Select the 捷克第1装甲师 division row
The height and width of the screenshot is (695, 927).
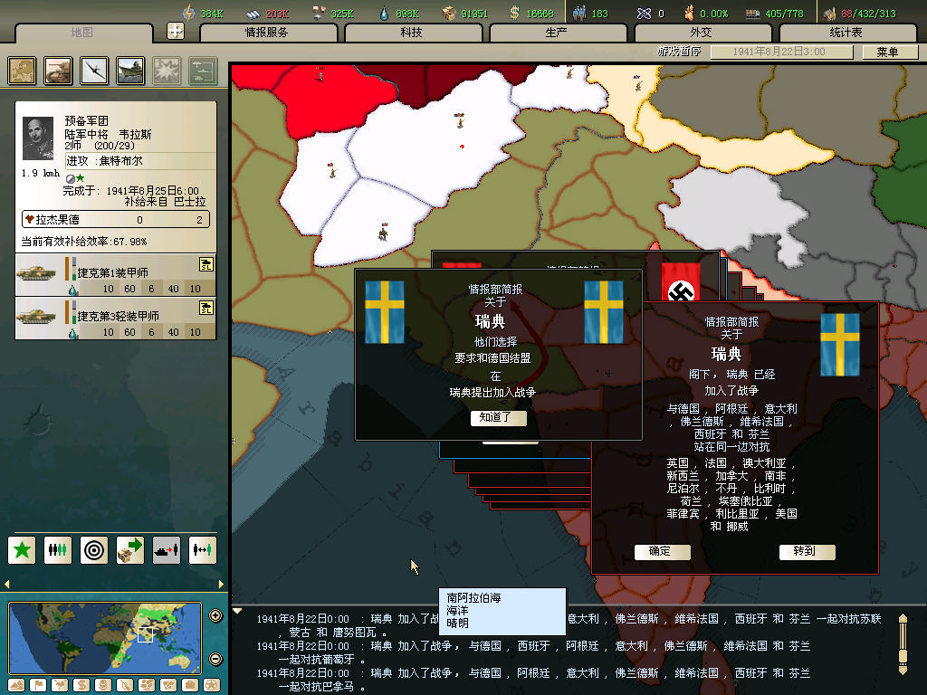(115, 275)
